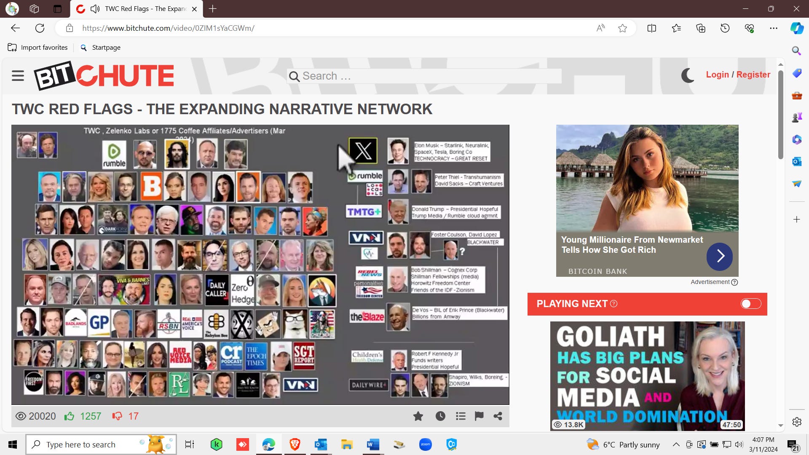Flag the video with flag icon

coord(479,416)
